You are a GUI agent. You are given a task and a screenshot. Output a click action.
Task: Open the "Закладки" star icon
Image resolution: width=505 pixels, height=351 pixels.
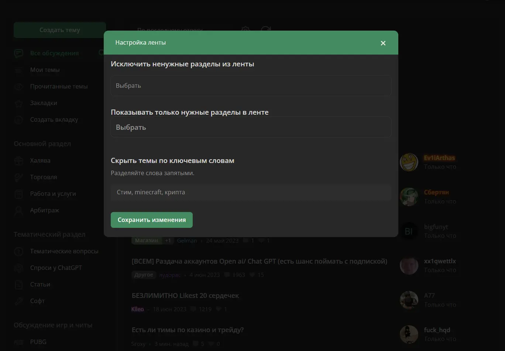(x=19, y=103)
